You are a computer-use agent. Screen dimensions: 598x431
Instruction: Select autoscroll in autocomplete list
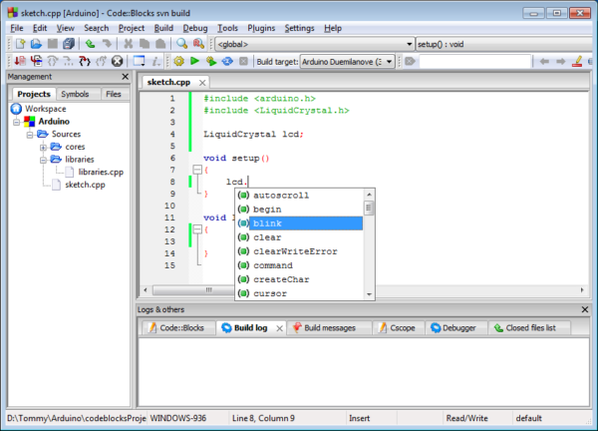click(299, 196)
